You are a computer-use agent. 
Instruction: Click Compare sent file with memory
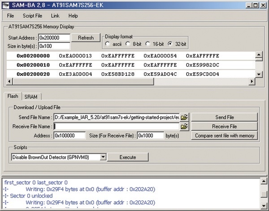(x=224, y=135)
